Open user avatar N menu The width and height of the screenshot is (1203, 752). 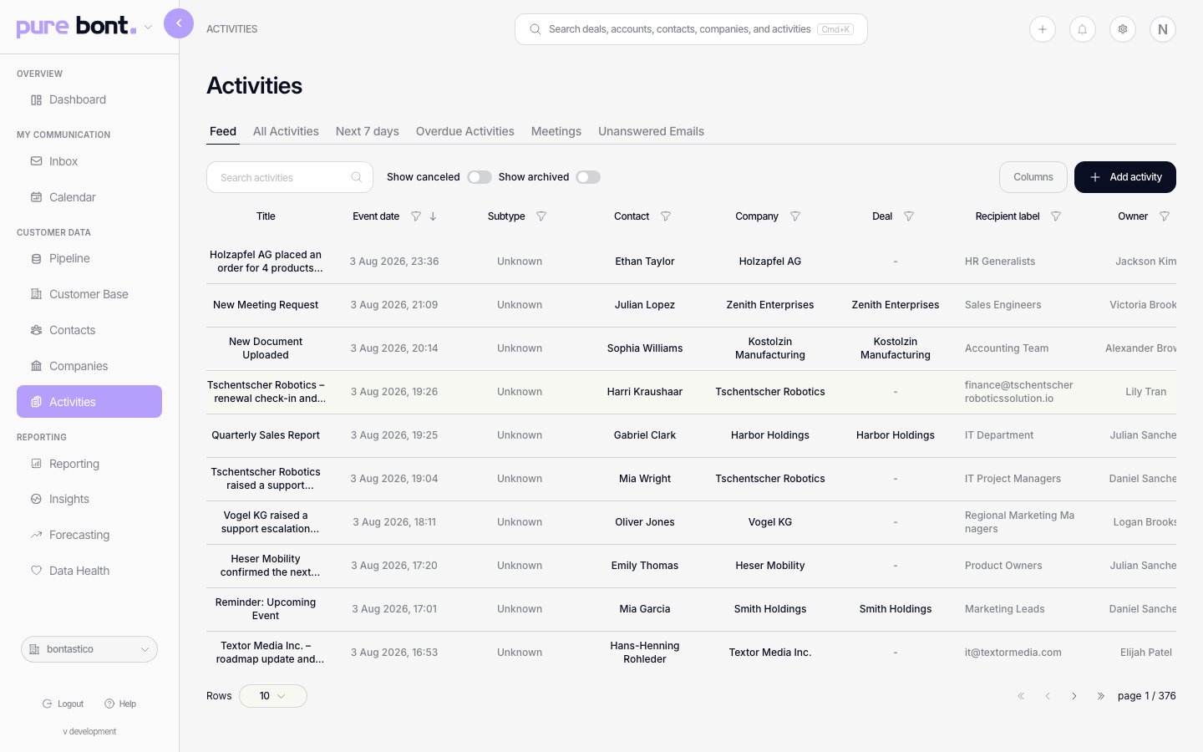click(x=1163, y=29)
